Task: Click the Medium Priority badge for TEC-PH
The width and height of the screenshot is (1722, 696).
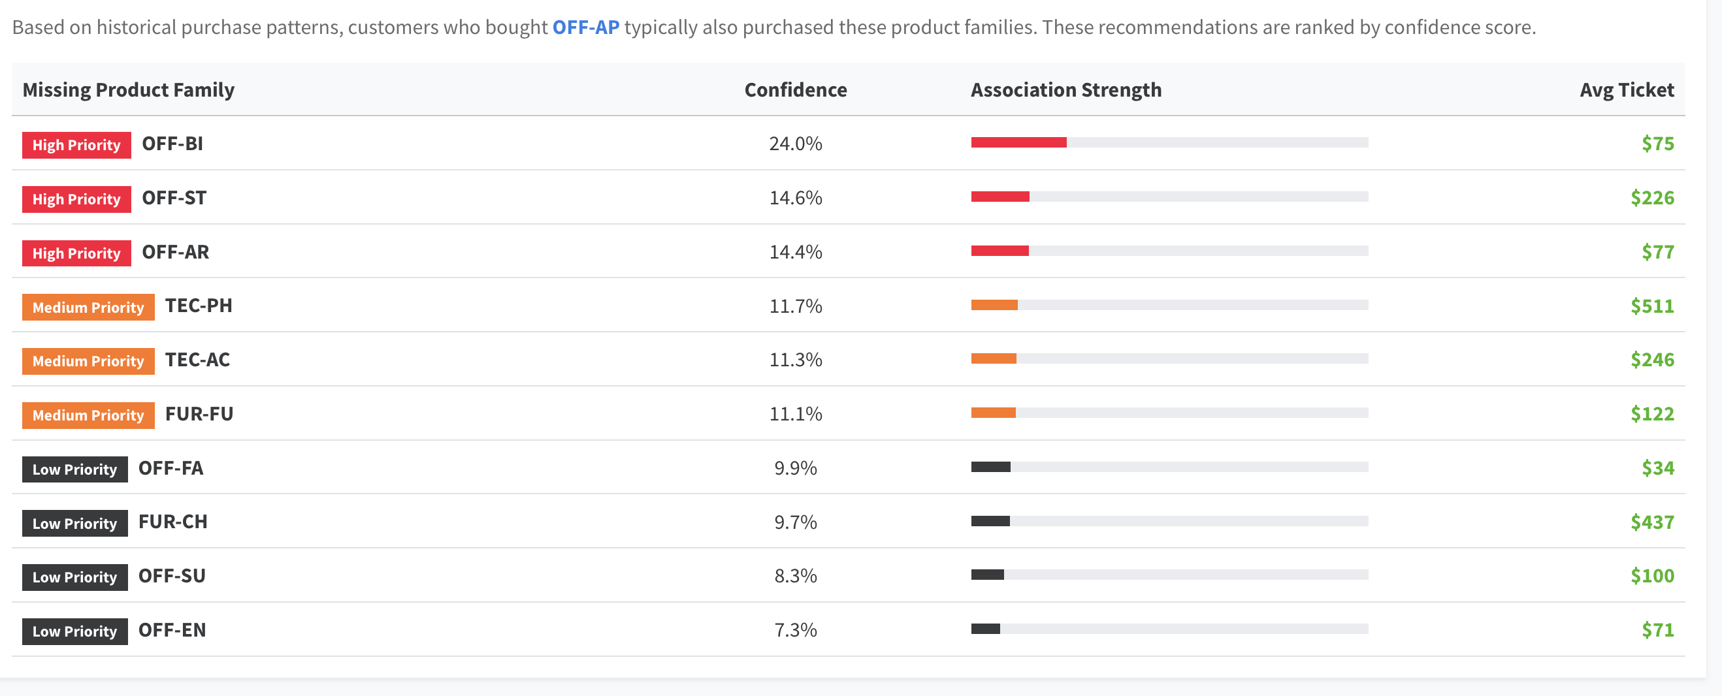Action: tap(88, 308)
